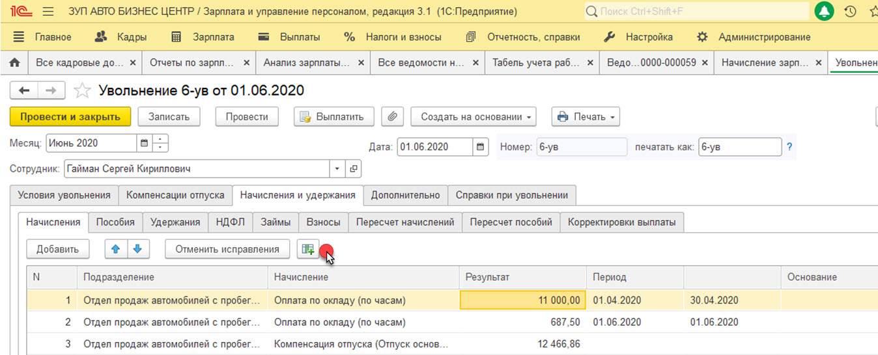
Task: Close the Все кадровые документы tab
Action: click(x=133, y=63)
